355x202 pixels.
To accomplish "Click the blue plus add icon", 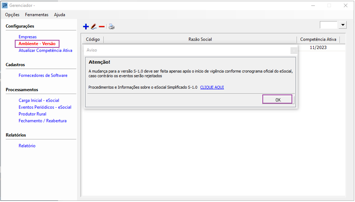I will coord(86,27).
